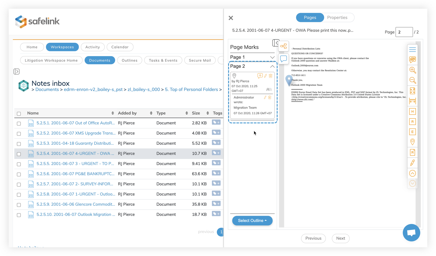Check the 5.2.5.2 XMS Upgrade row checkbox
The height and width of the screenshot is (256, 436).
coord(19,134)
